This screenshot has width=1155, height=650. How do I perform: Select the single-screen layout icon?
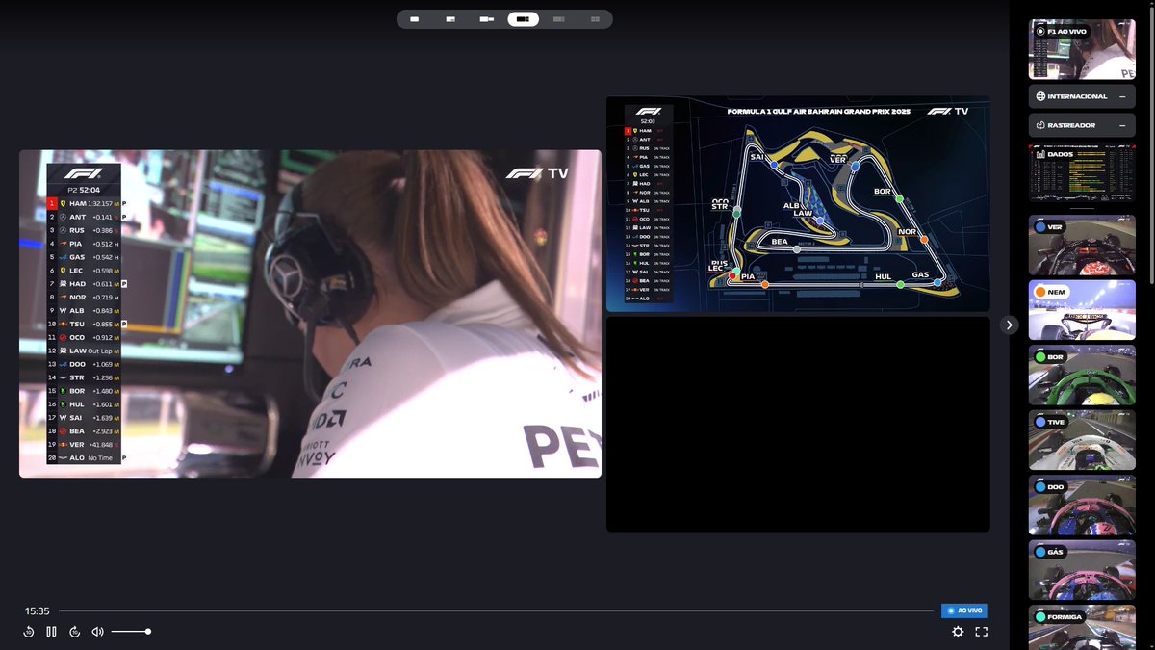(x=414, y=18)
